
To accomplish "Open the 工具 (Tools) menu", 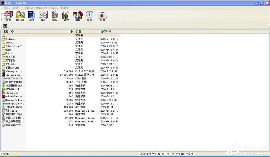I will pos(28,8).
